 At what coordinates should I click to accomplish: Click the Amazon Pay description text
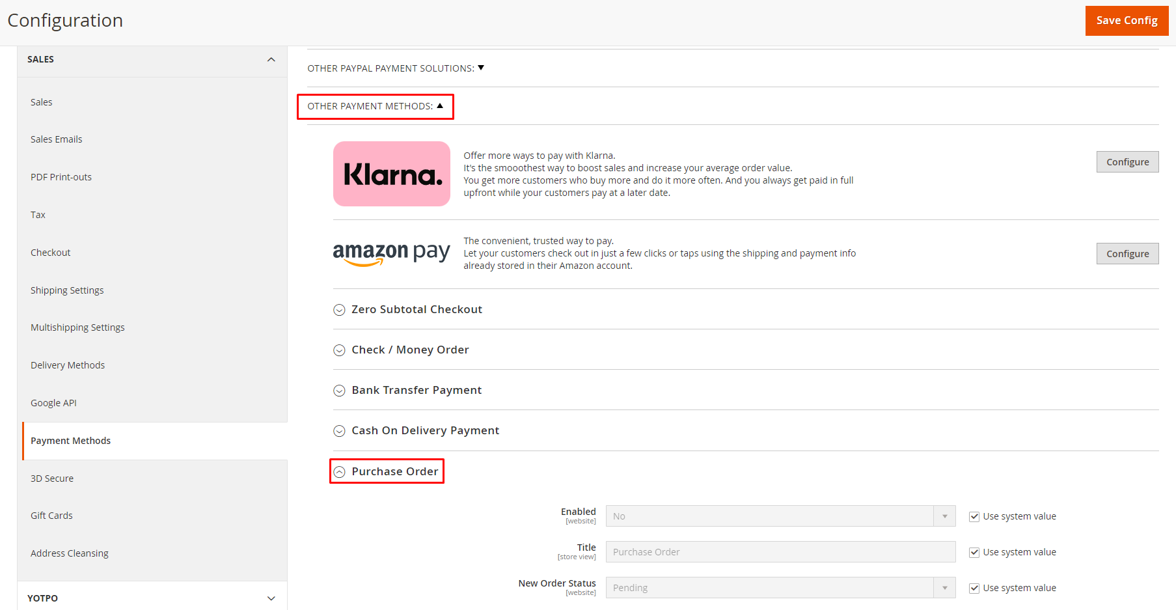(659, 253)
